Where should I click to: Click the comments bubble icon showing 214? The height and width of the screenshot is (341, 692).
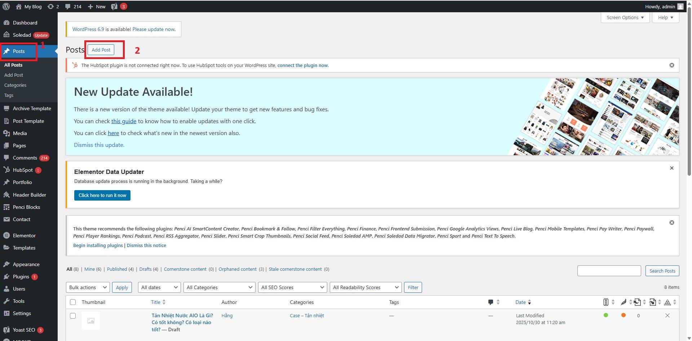point(73,6)
